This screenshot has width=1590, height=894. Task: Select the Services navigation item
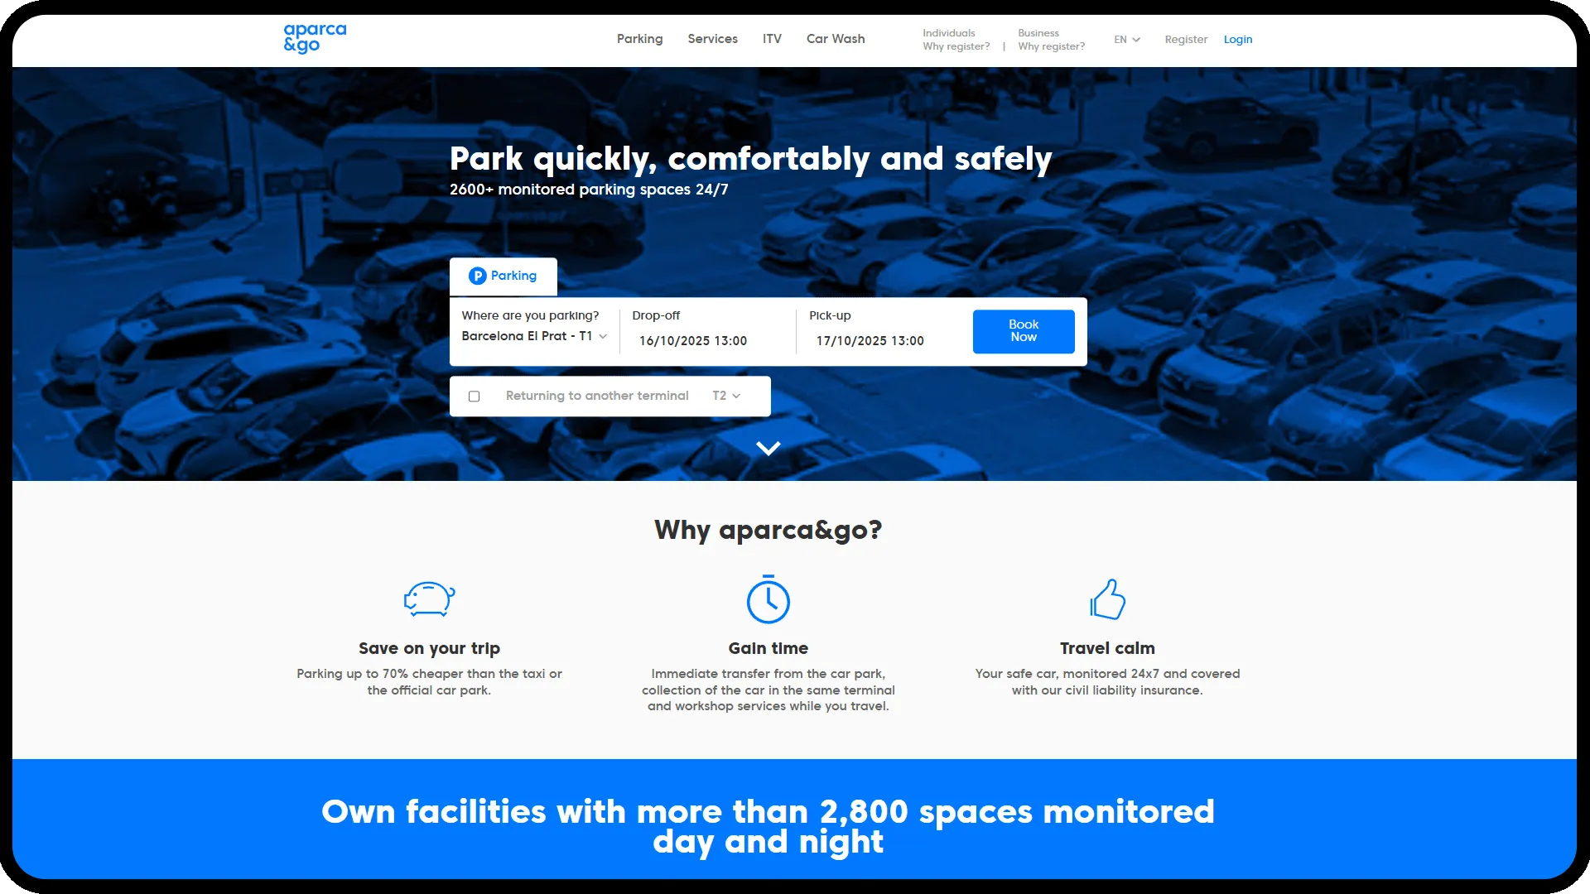(x=712, y=39)
